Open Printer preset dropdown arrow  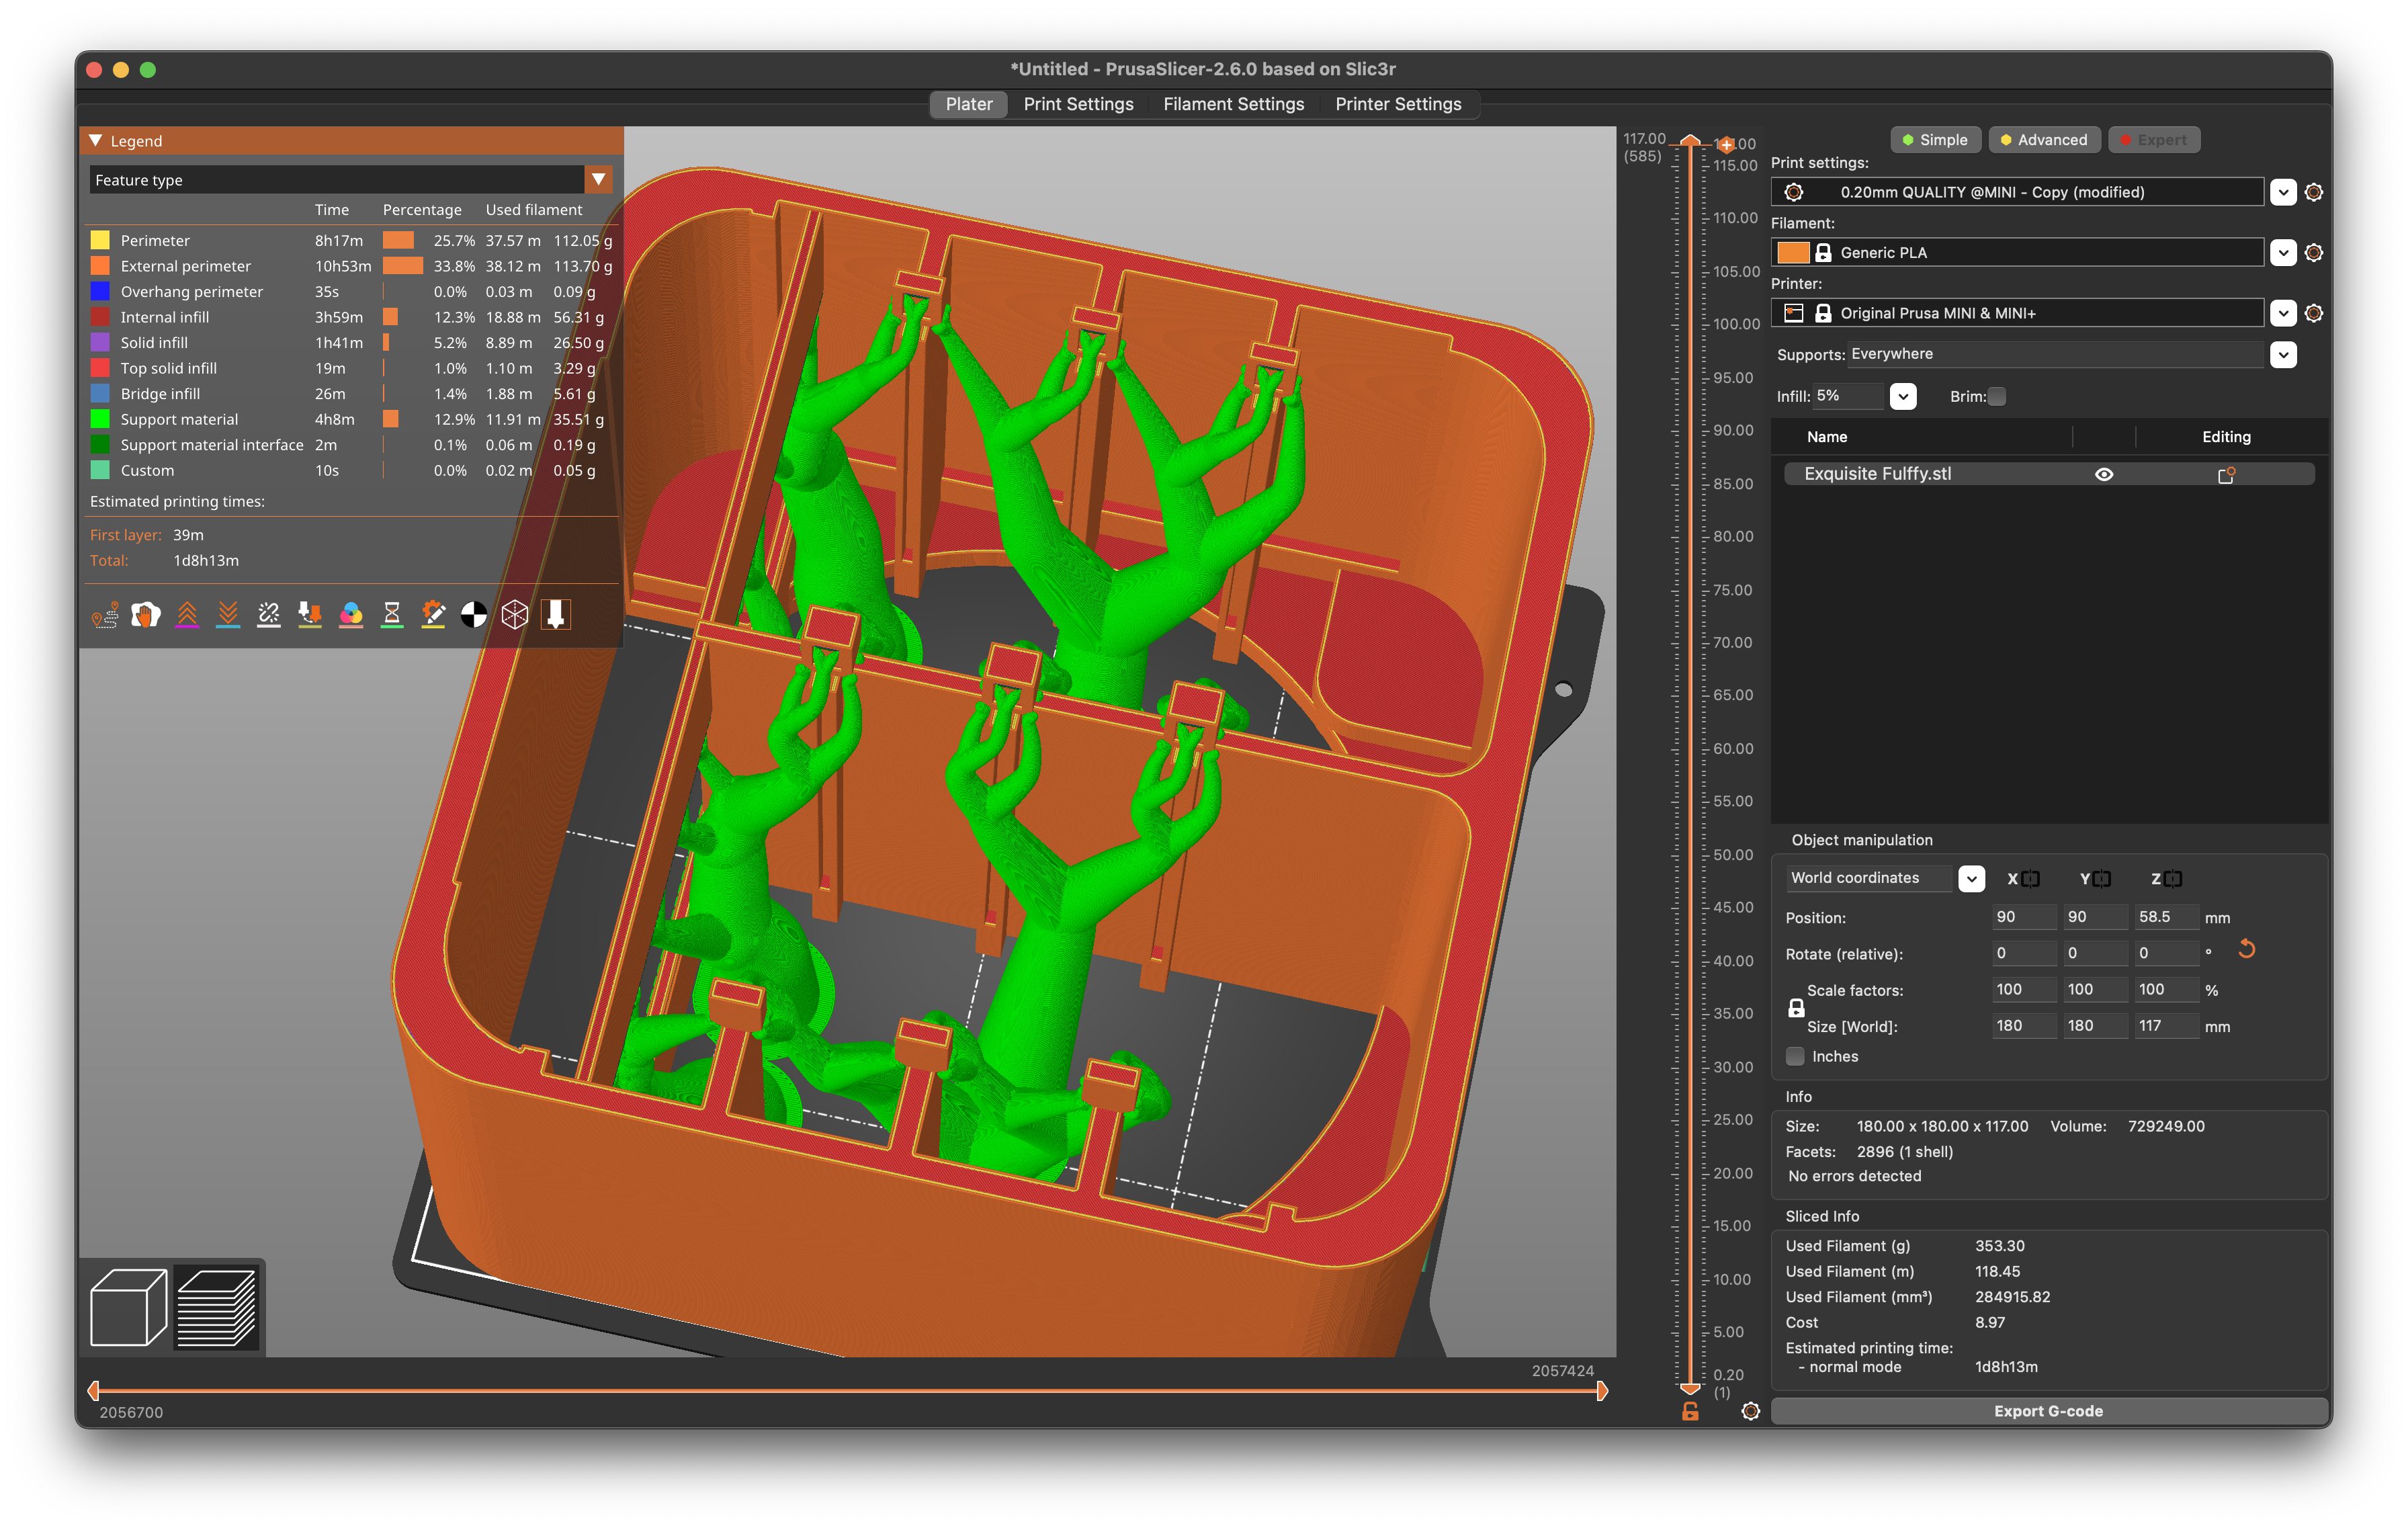tap(2282, 314)
